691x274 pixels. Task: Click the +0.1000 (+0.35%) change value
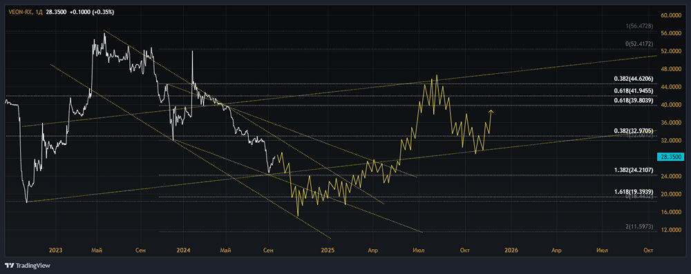(x=91, y=12)
